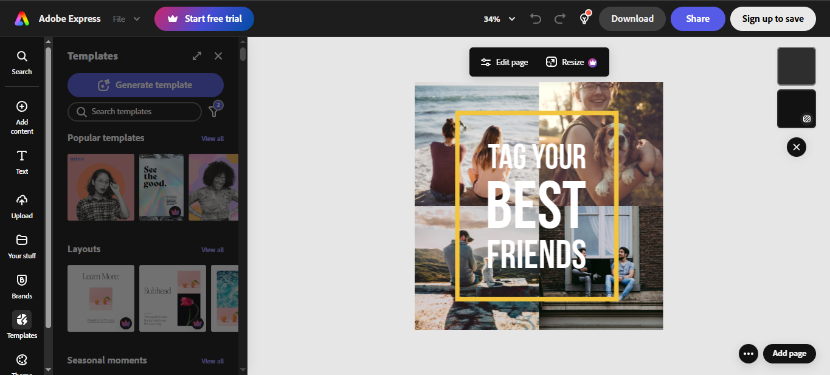830x375 pixels.
Task: Open the lightbulb suggestions icon
Action: click(x=584, y=18)
